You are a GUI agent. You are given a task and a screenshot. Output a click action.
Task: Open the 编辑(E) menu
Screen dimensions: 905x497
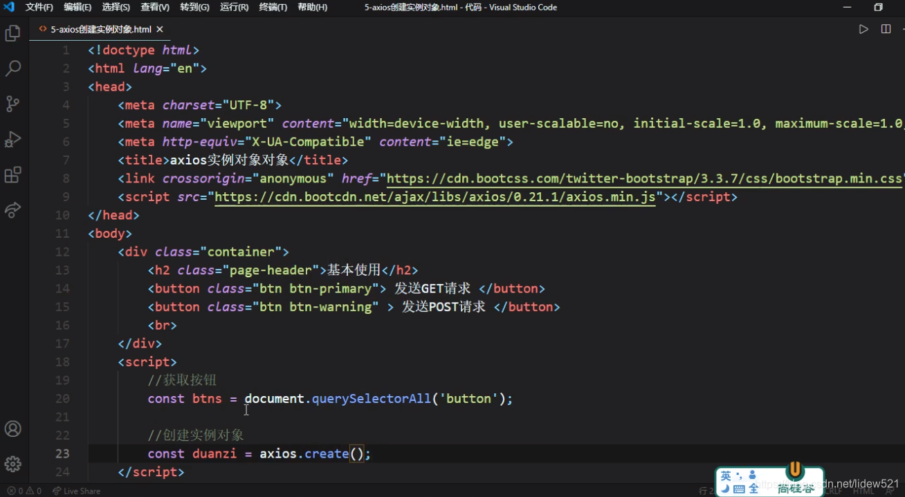pyautogui.click(x=77, y=7)
